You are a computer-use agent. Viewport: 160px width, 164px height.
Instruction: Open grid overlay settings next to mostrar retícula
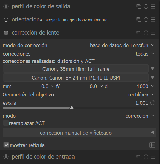point(152,145)
